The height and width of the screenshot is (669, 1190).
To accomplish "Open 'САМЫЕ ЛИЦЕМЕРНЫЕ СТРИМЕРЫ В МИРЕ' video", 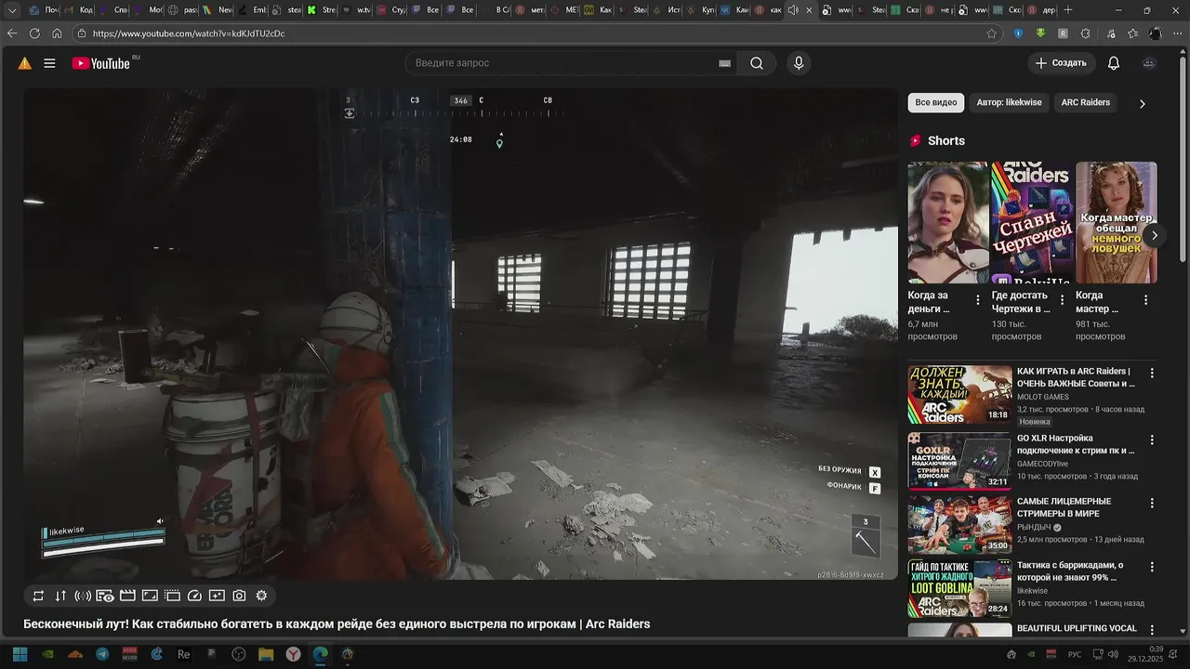I will (1064, 507).
